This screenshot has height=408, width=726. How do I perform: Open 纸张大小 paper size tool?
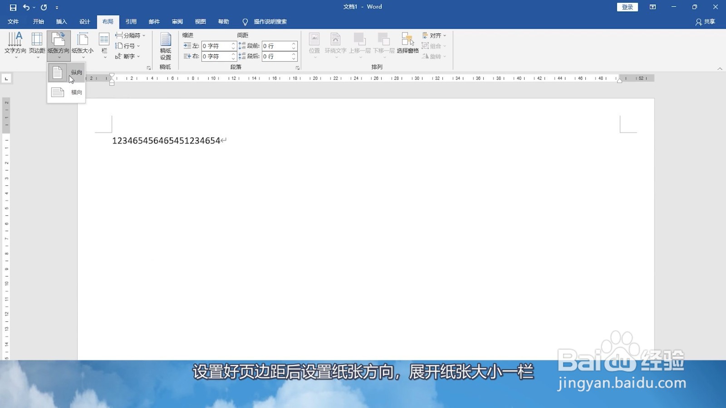tap(83, 45)
